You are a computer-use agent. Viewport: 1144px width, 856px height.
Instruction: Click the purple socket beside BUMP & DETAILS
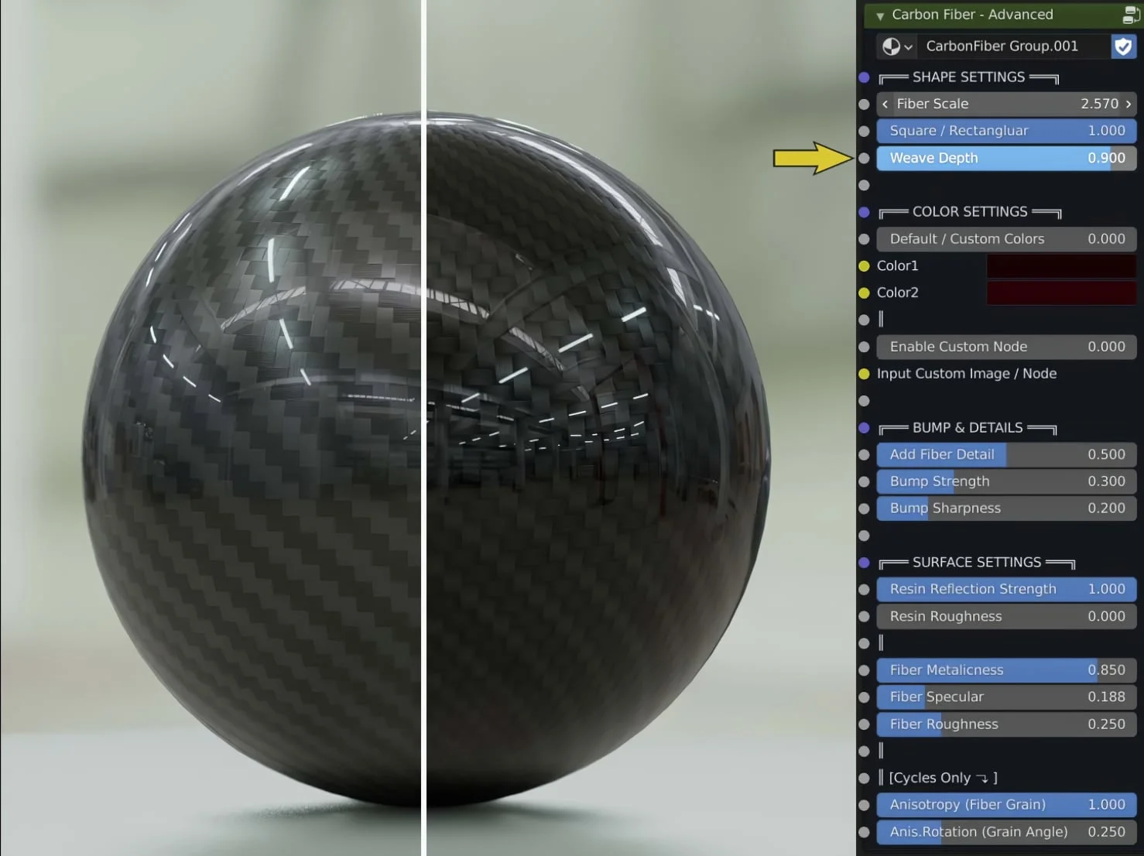[x=864, y=427]
